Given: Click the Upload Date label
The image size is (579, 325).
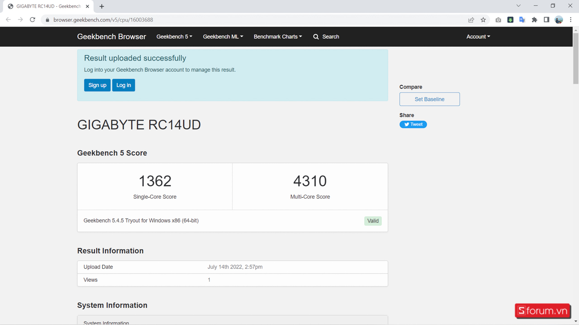Looking at the screenshot, I should [98, 267].
